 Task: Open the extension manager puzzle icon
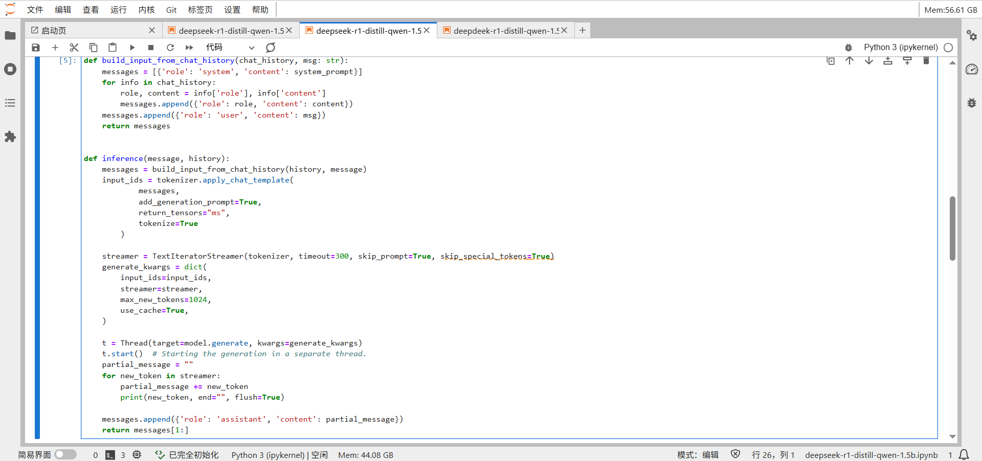pos(10,137)
